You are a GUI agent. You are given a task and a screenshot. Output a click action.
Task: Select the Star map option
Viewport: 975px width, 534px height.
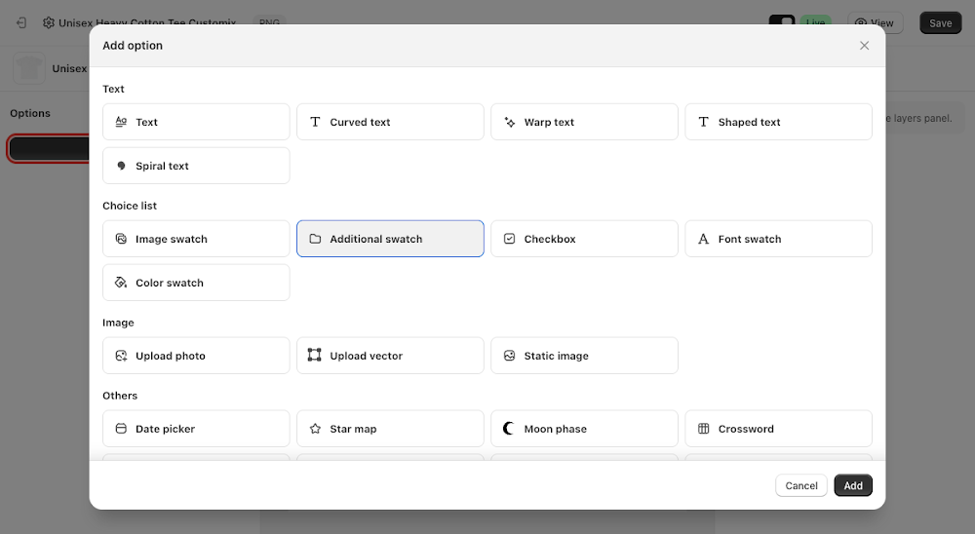tap(390, 429)
